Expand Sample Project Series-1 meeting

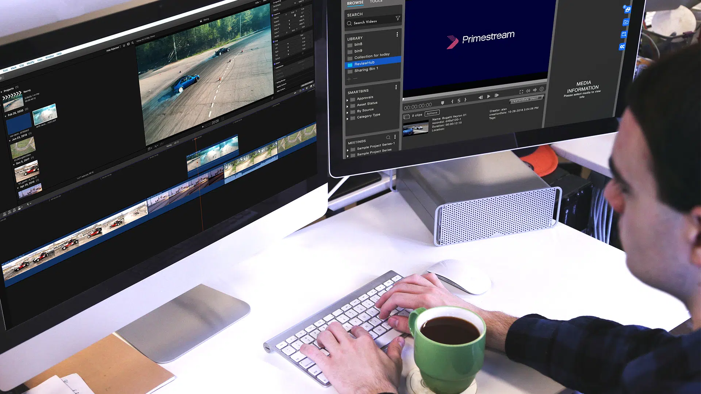348,150
